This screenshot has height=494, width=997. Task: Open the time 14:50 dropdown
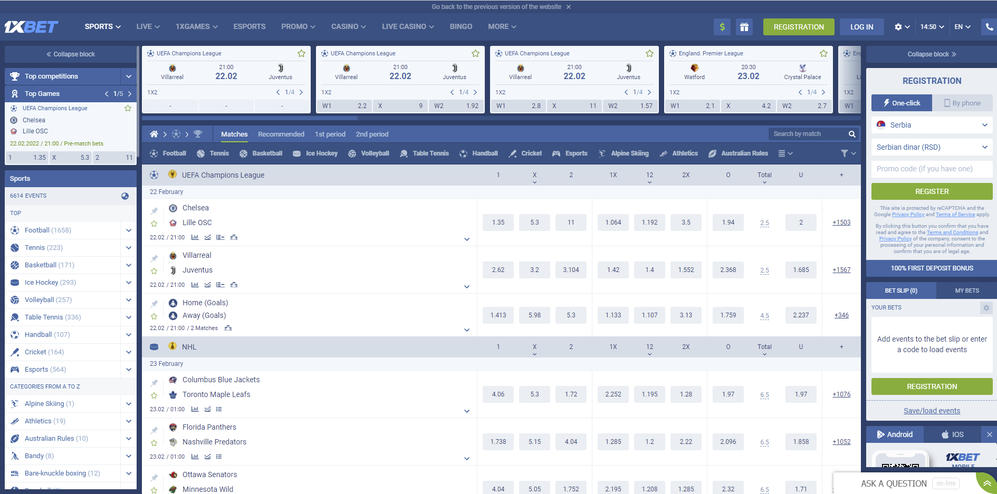[x=932, y=27]
